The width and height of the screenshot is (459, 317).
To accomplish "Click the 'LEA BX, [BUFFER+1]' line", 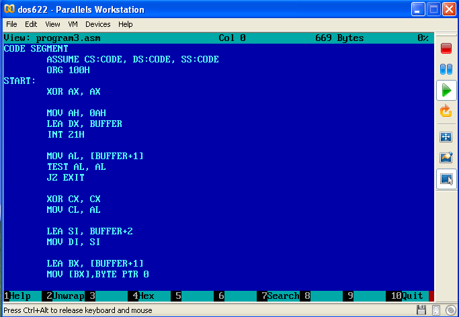I will 95,263.
